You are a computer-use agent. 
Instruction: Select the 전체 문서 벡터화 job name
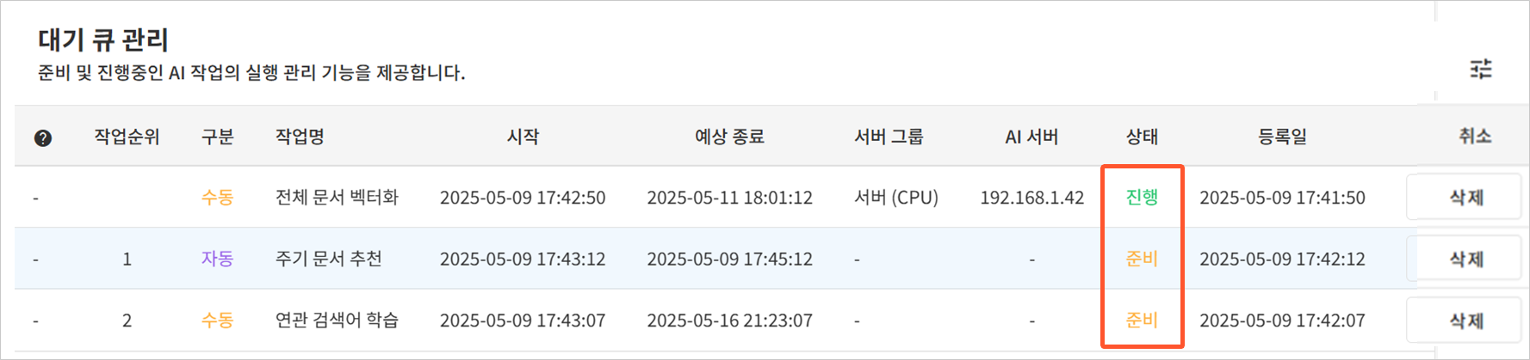click(x=337, y=198)
